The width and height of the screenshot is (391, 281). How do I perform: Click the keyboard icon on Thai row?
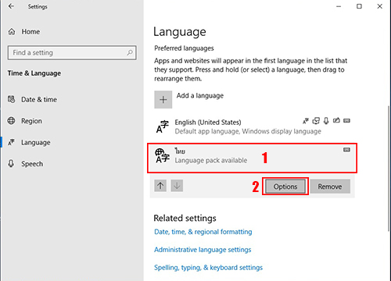(x=346, y=150)
